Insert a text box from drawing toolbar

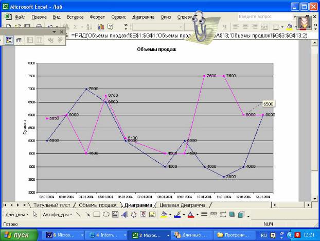point(115,214)
